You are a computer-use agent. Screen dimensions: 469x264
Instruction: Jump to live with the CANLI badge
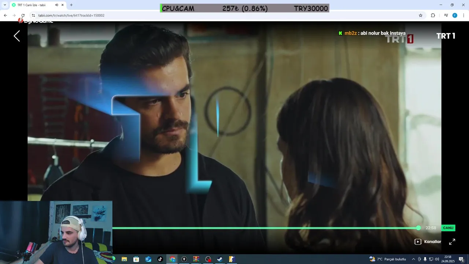(x=448, y=228)
